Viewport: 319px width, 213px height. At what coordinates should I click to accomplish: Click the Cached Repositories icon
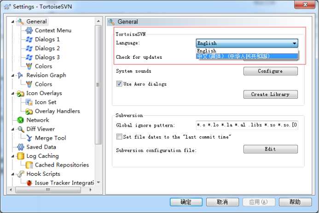click(29, 165)
